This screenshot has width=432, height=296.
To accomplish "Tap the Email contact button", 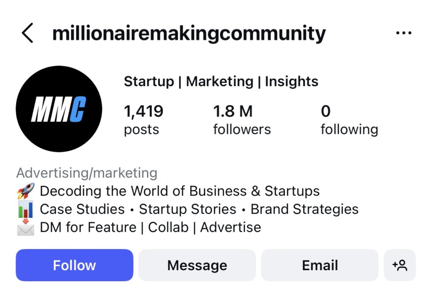I will coord(320,265).
